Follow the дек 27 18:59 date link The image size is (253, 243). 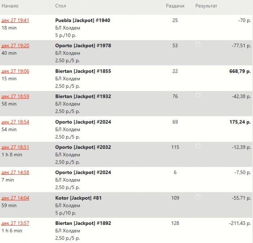[x=15, y=96]
